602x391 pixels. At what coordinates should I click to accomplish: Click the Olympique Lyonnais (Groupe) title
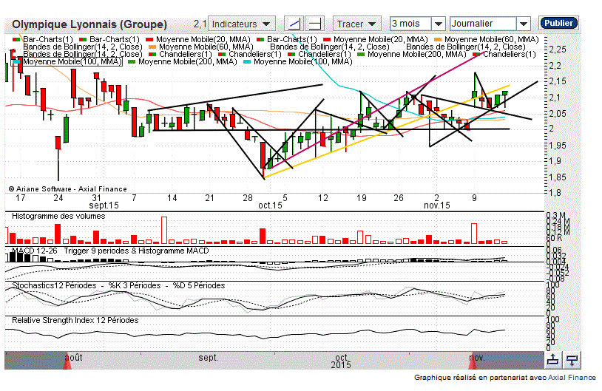(89, 24)
